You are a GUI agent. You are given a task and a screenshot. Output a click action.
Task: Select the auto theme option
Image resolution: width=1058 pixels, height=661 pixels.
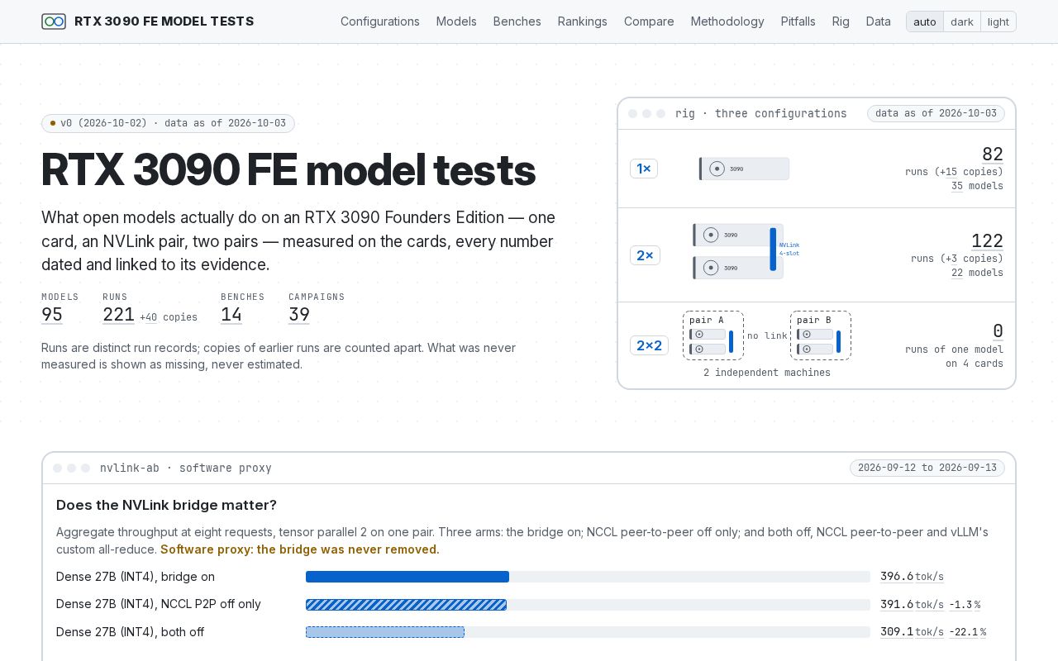pos(925,21)
